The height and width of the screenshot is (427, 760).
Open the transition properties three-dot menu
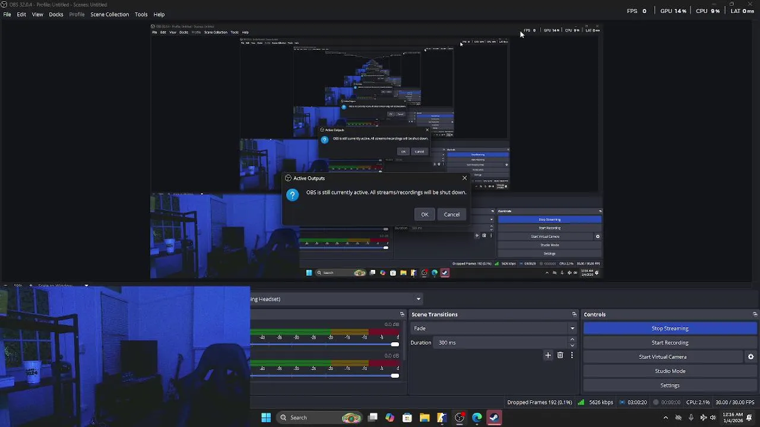[572, 355]
